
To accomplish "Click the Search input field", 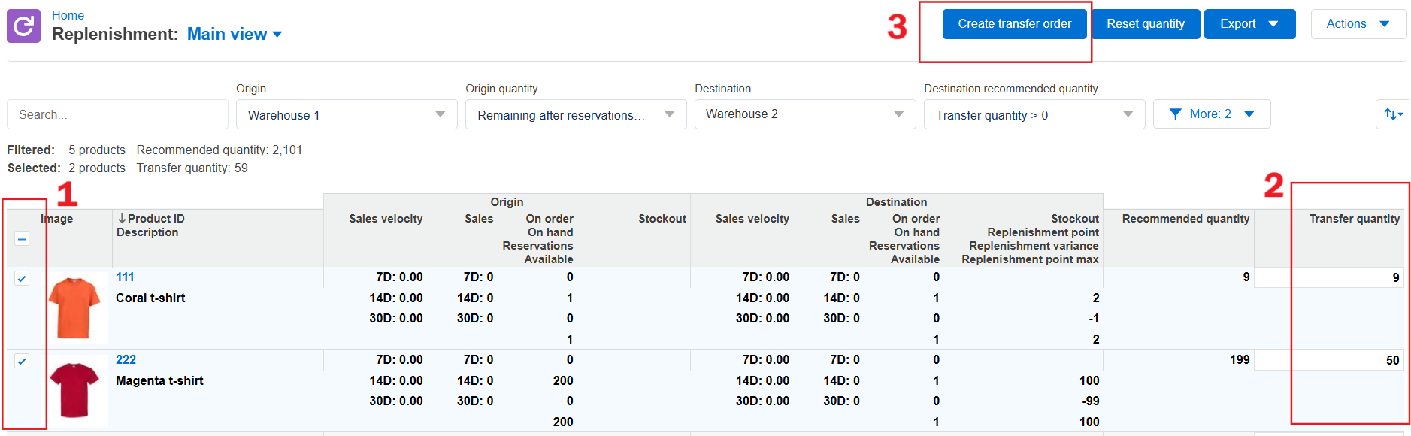I will coord(117,114).
